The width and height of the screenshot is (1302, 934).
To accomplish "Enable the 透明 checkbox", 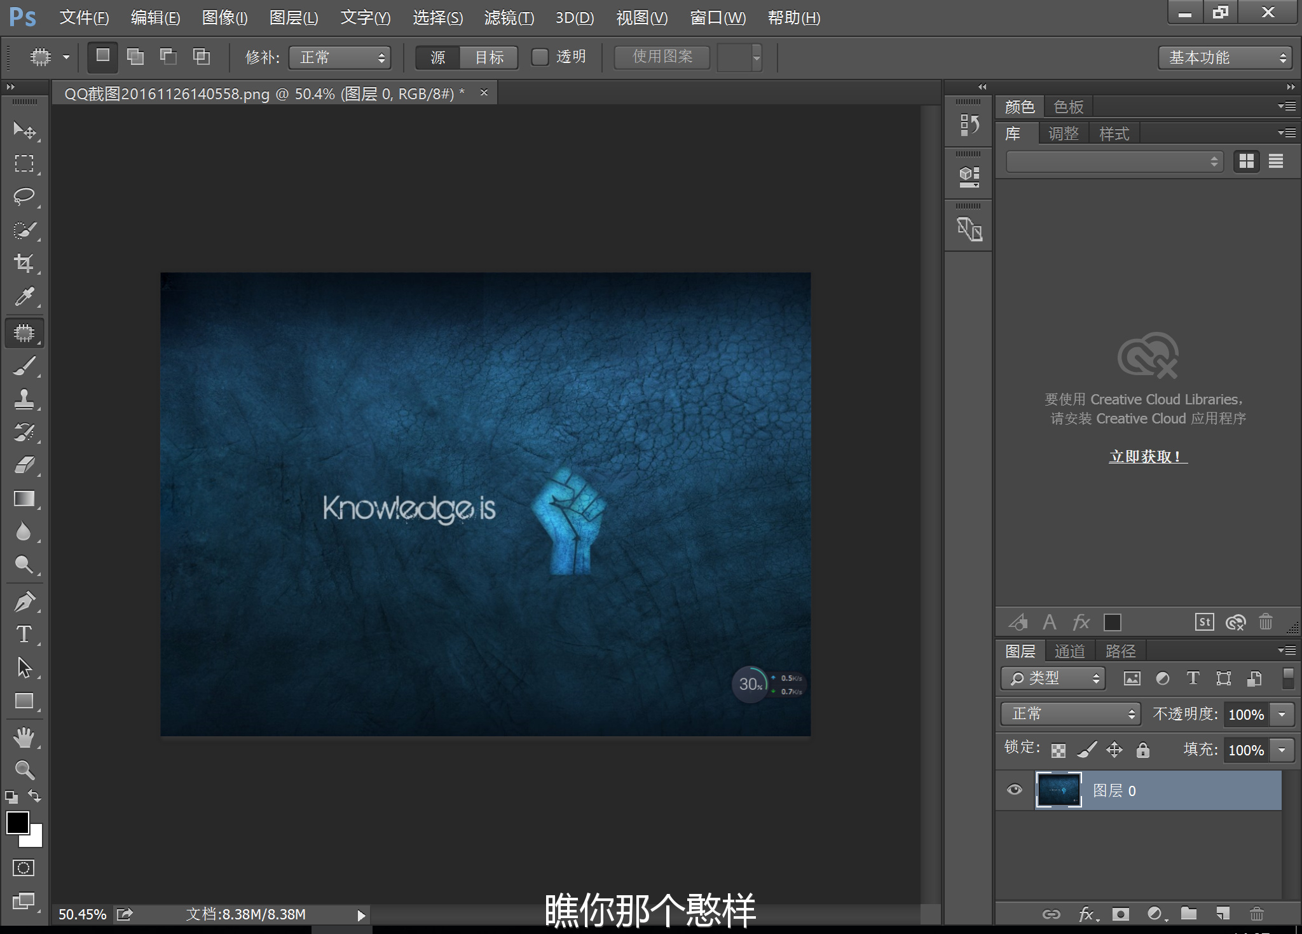I will point(540,57).
